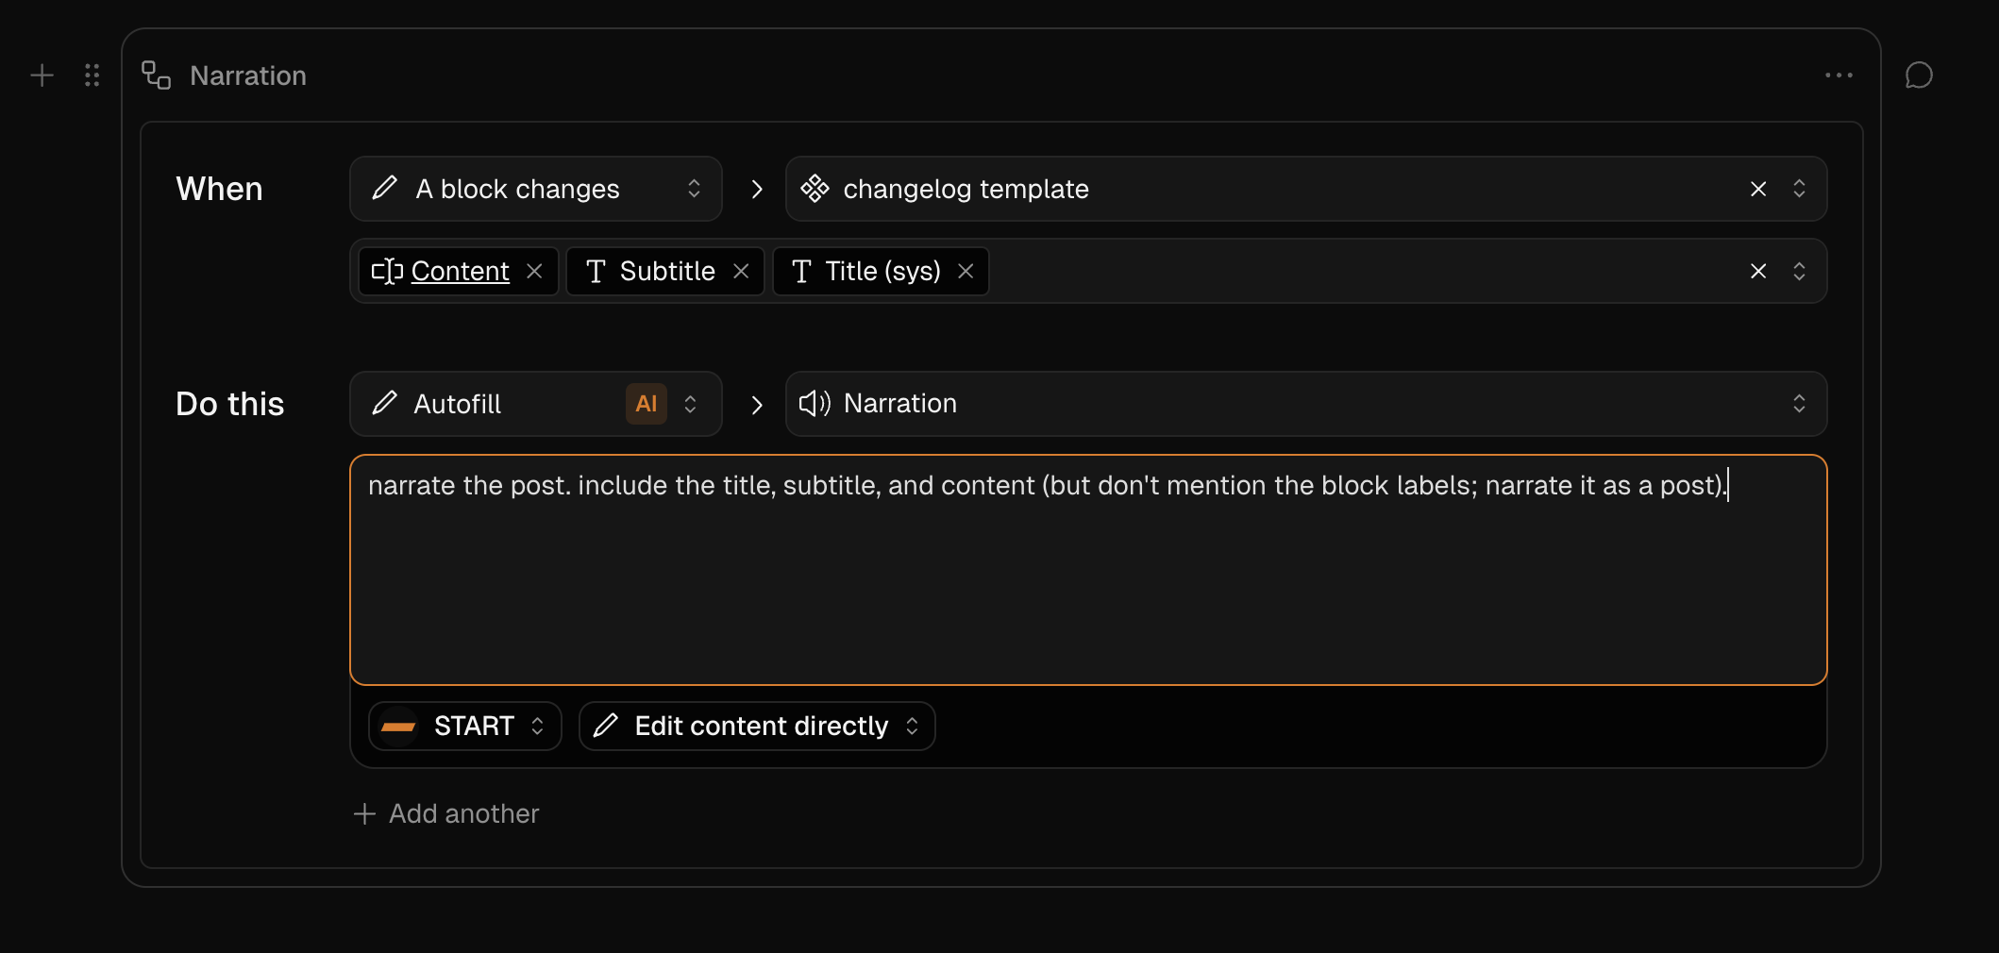
Task: Clear the changelog template selection
Action: point(1758,189)
